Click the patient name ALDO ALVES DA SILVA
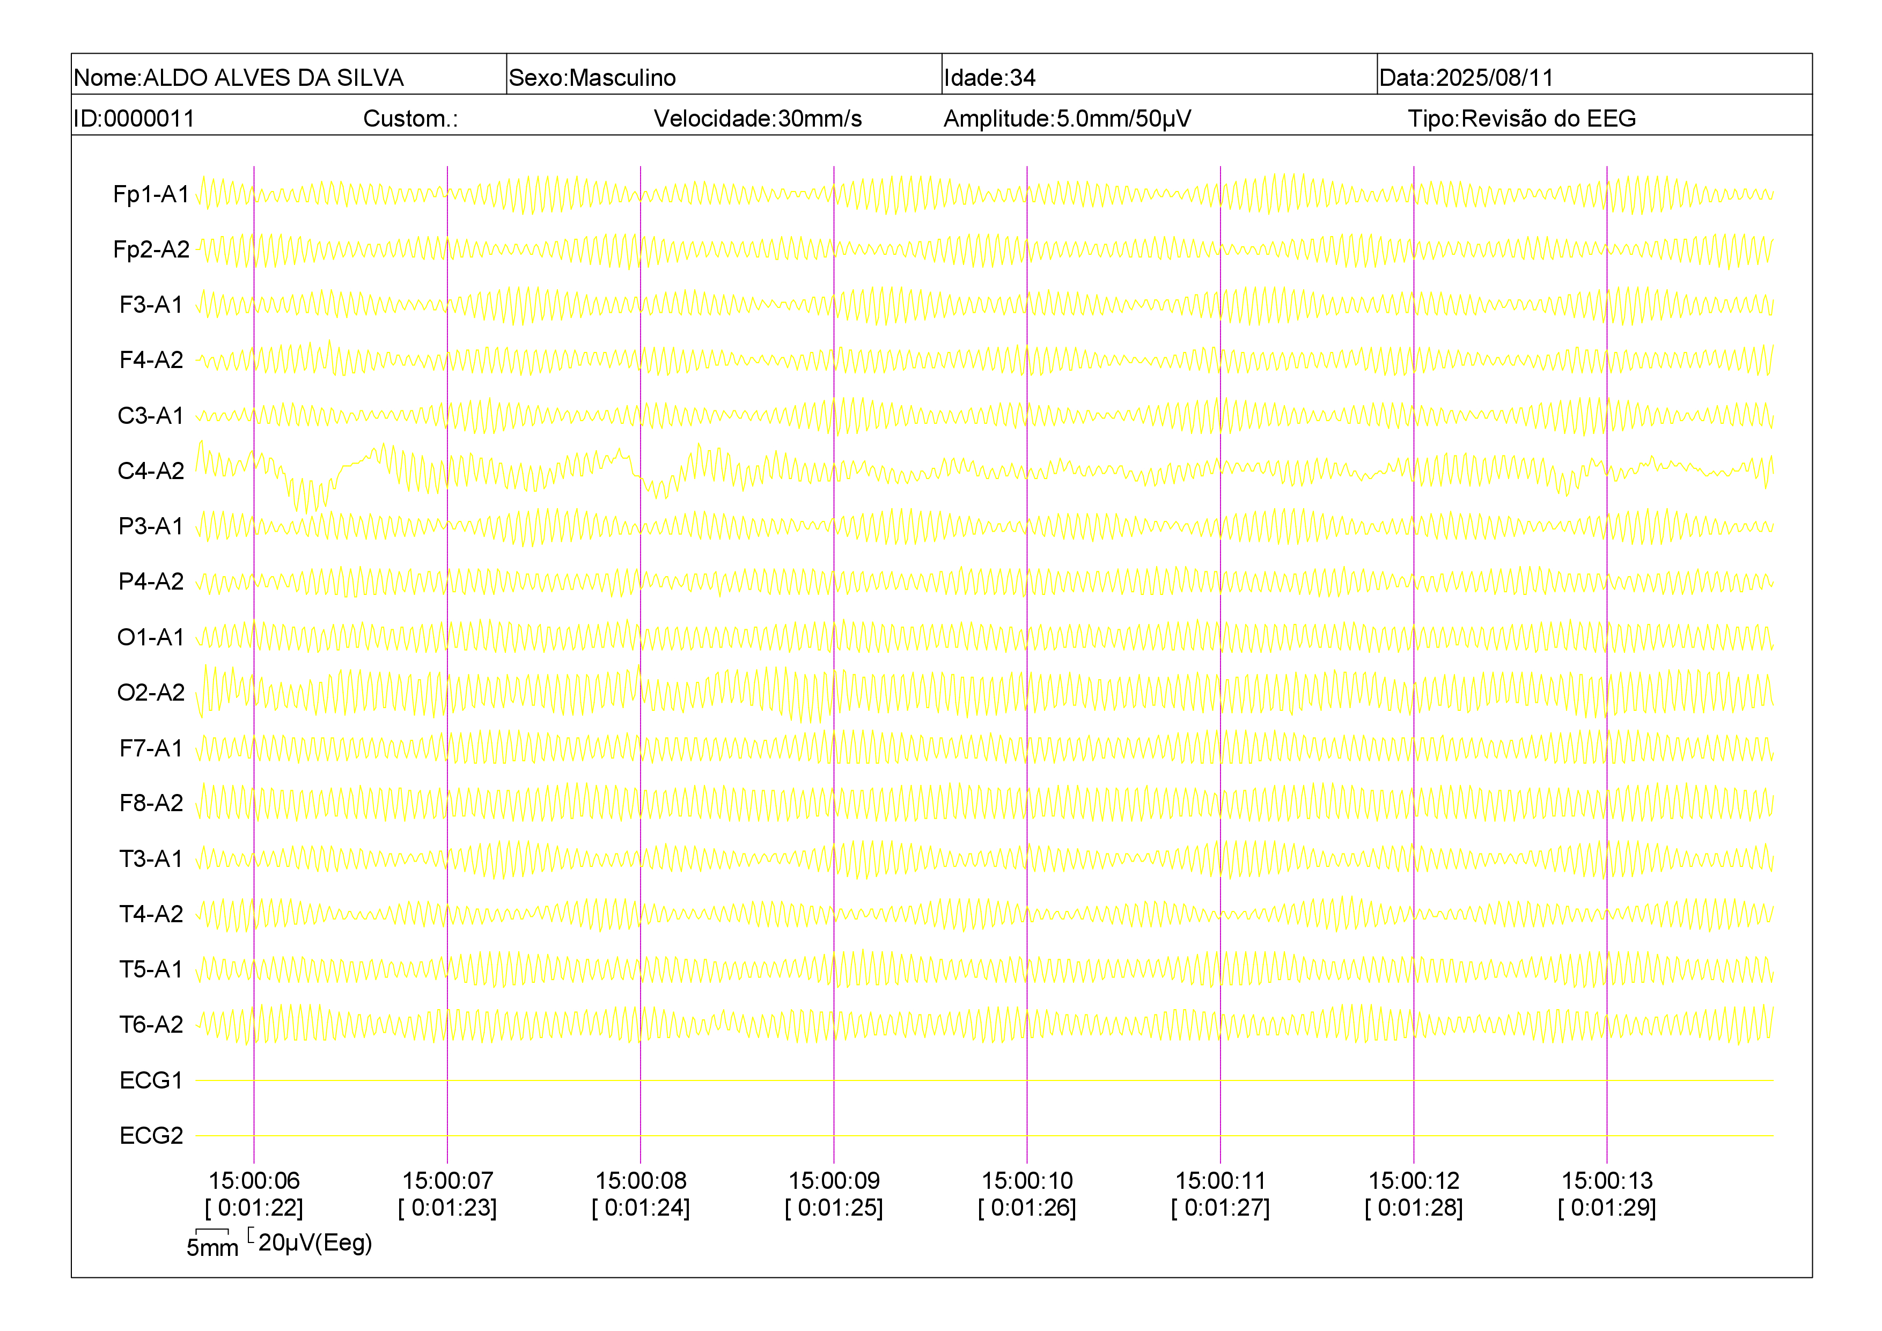This screenshot has height=1331, width=1882. point(273,78)
